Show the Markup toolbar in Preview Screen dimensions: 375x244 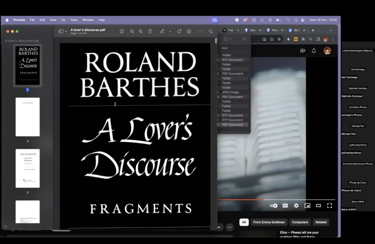[189, 32]
